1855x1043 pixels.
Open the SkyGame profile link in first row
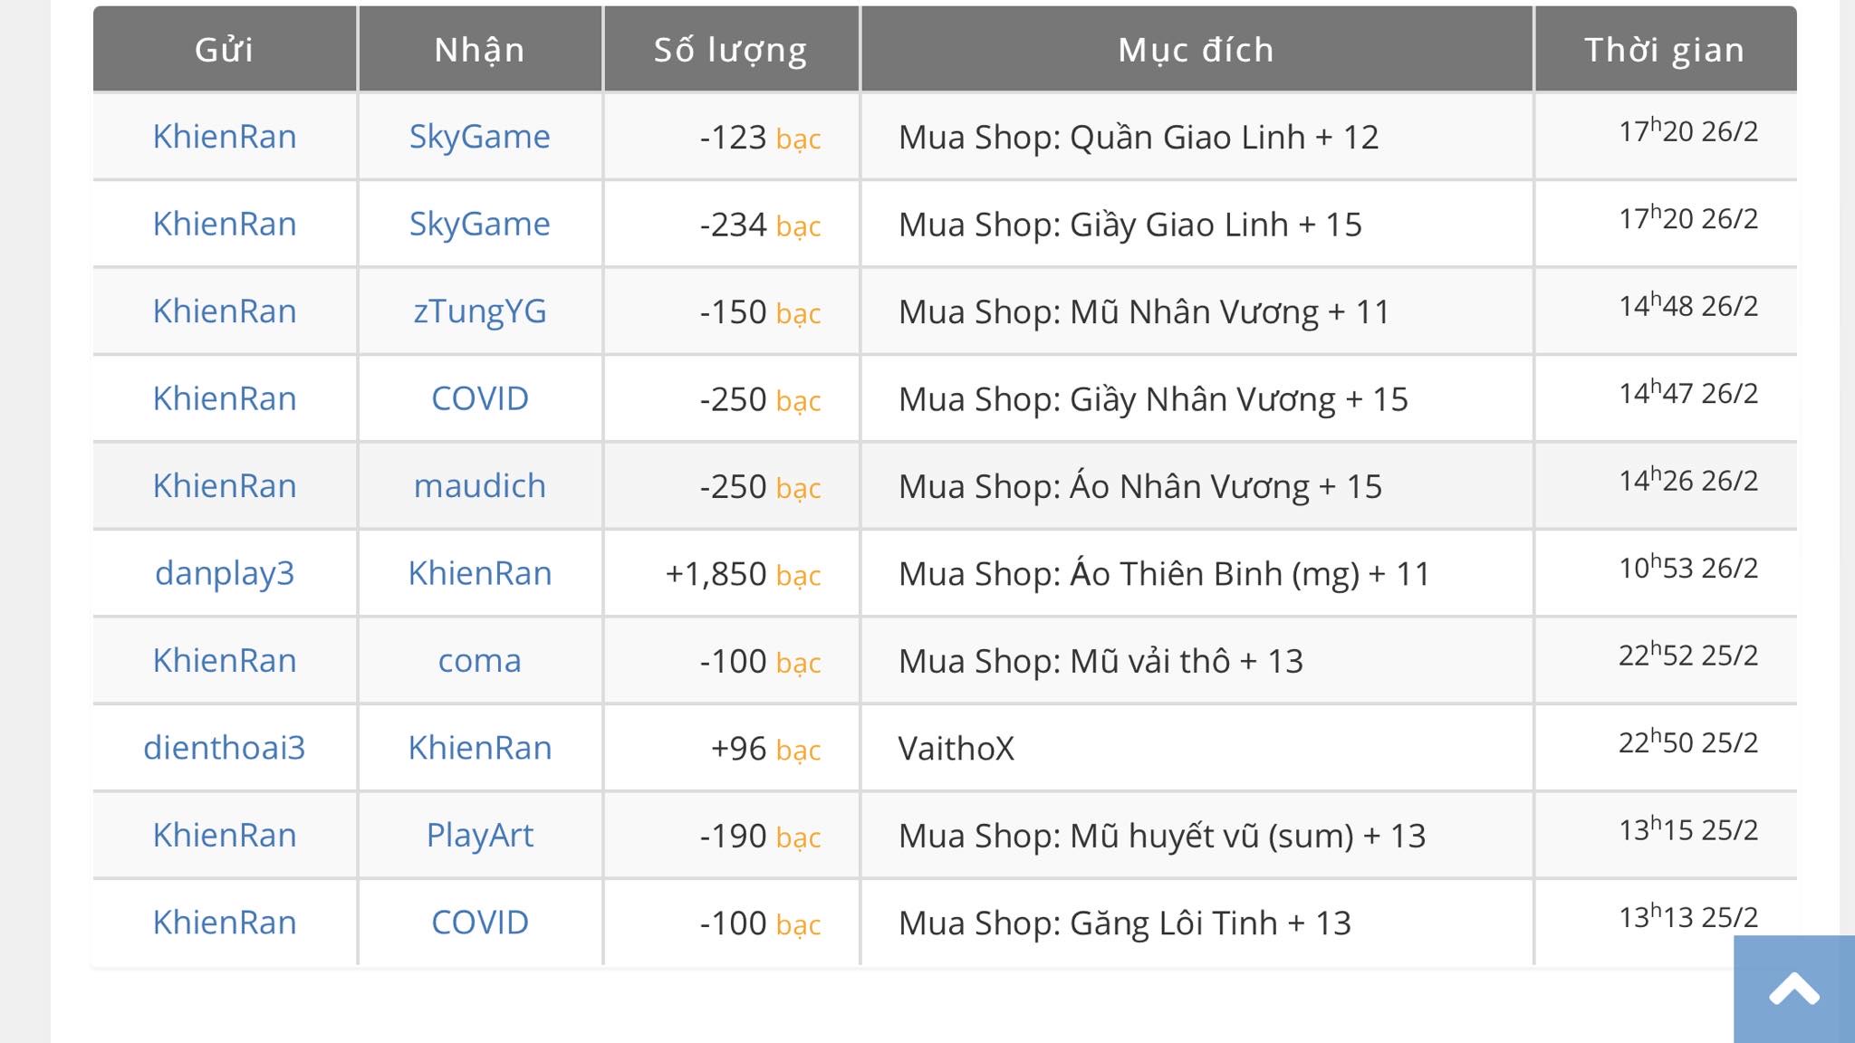click(479, 137)
